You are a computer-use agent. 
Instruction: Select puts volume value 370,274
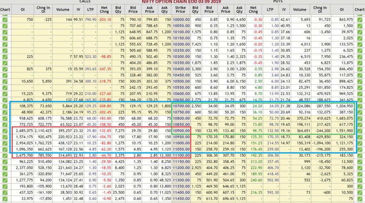click(x=303, y=118)
